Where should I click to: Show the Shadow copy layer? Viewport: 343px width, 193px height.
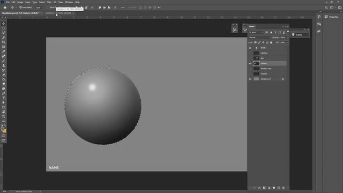250,69
